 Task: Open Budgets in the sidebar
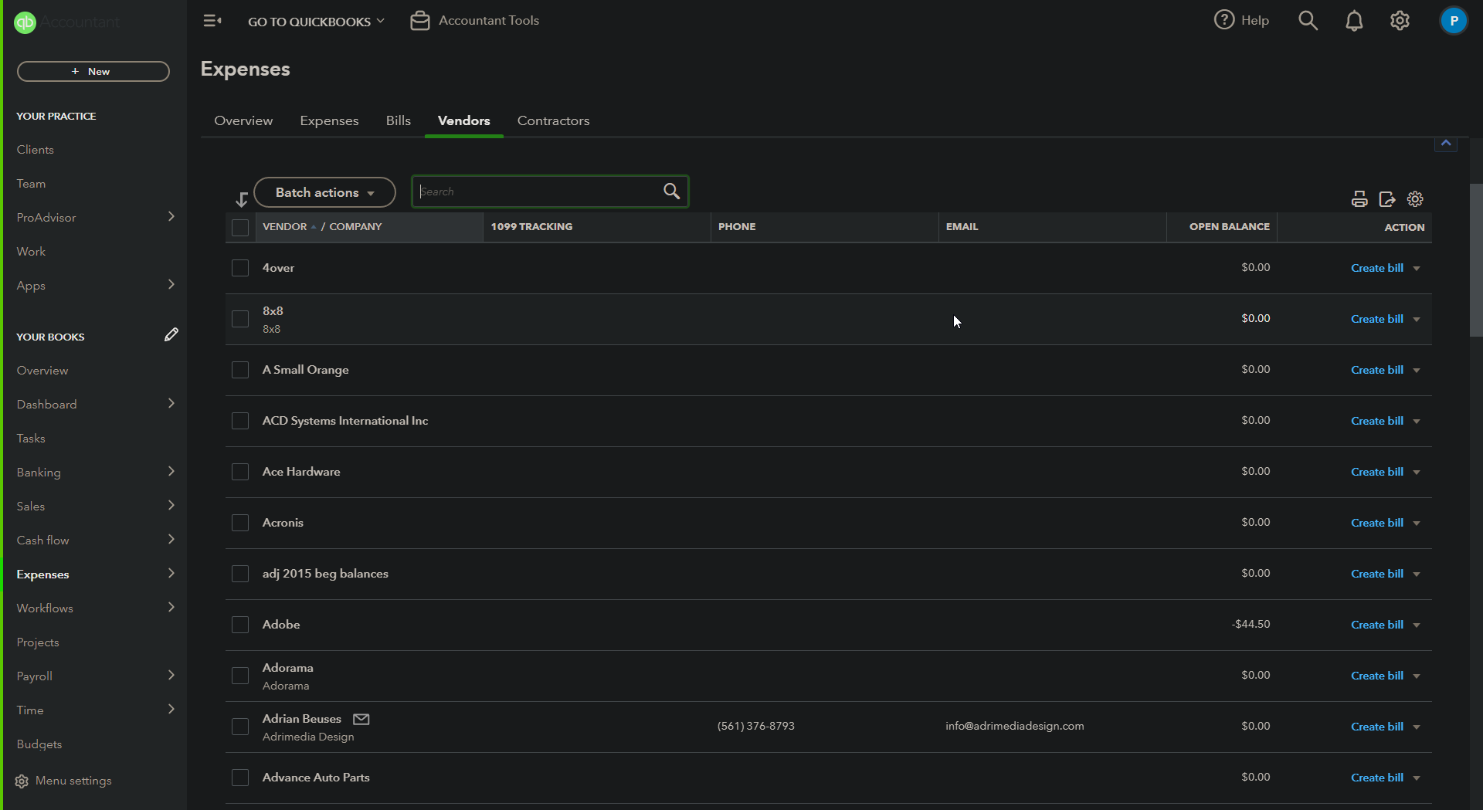tap(39, 744)
